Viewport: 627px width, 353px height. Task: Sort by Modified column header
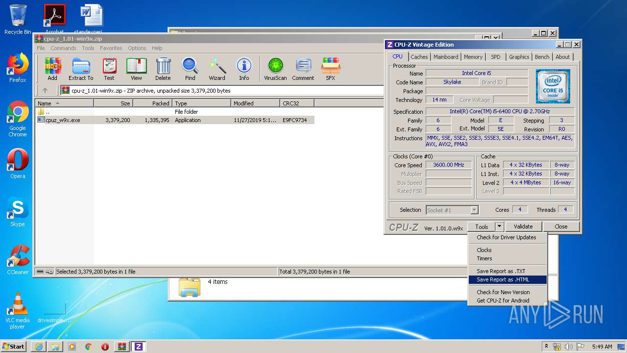[x=255, y=103]
